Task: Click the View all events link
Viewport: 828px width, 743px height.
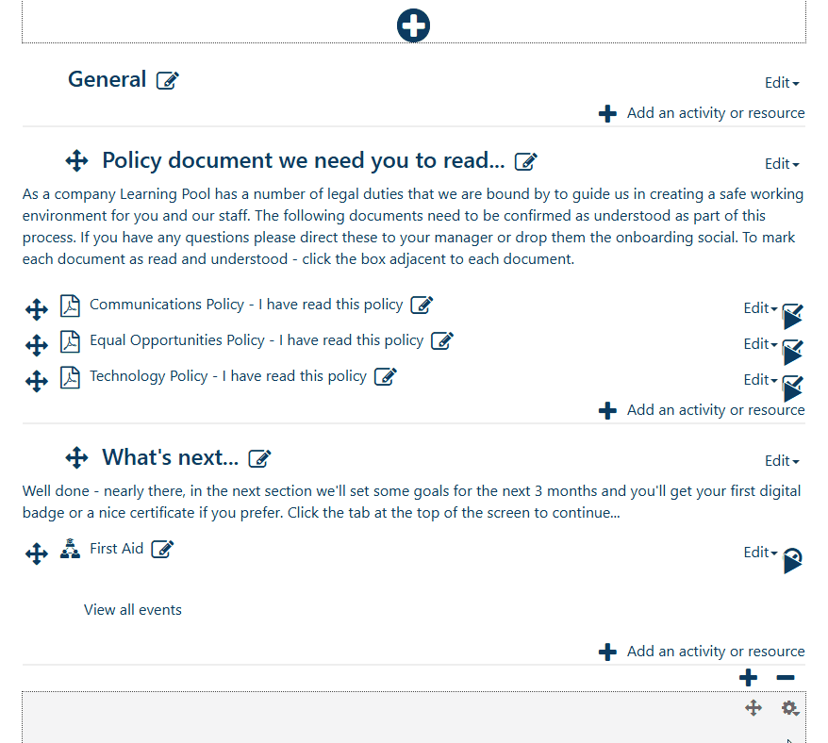Action: pyautogui.click(x=133, y=610)
